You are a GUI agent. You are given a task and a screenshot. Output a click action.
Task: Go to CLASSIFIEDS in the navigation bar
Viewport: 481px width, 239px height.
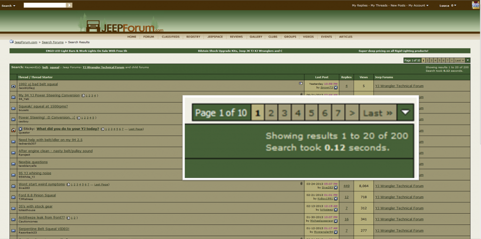(171, 37)
